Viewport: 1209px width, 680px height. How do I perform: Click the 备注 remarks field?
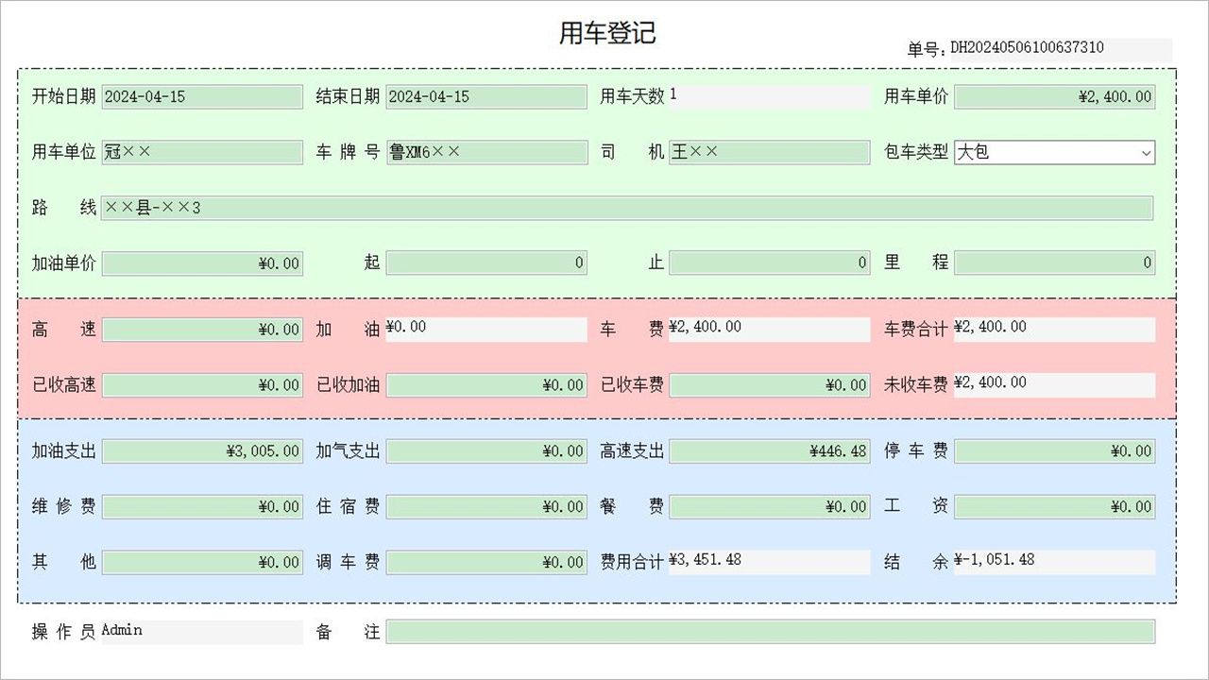773,631
